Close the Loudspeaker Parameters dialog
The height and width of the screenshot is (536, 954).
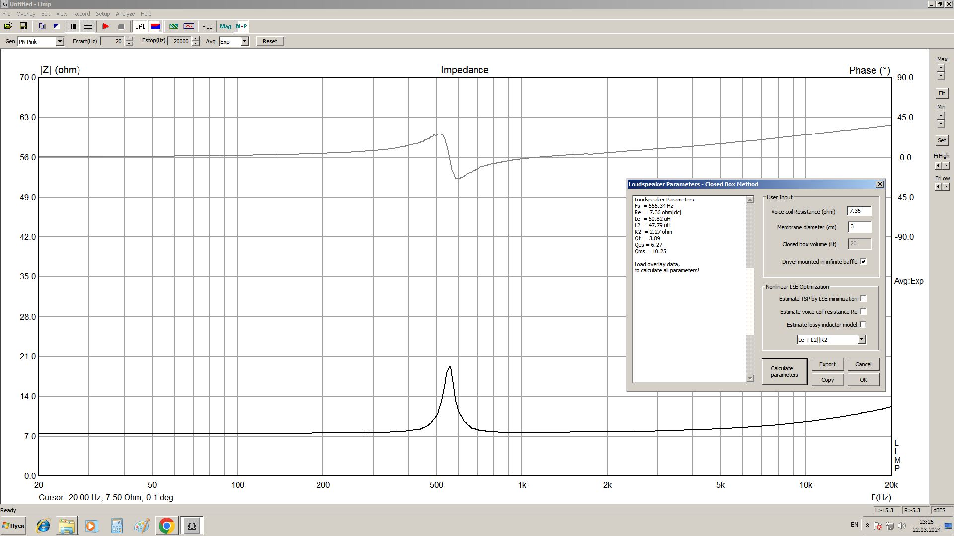point(880,184)
